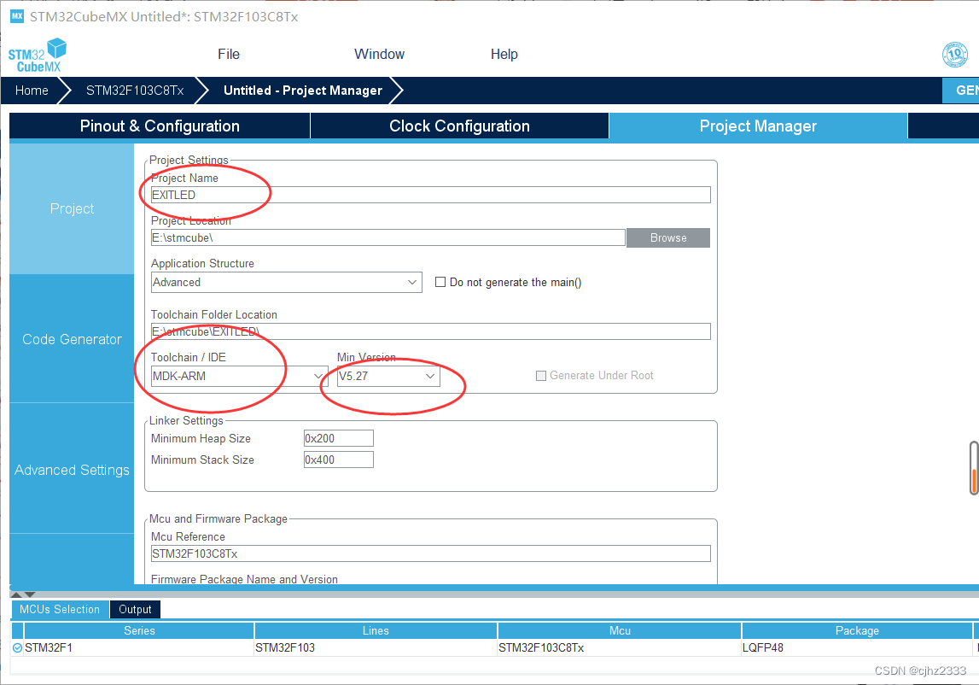979x685 pixels.
Task: Click the Browse button for project location
Action: [x=668, y=237]
